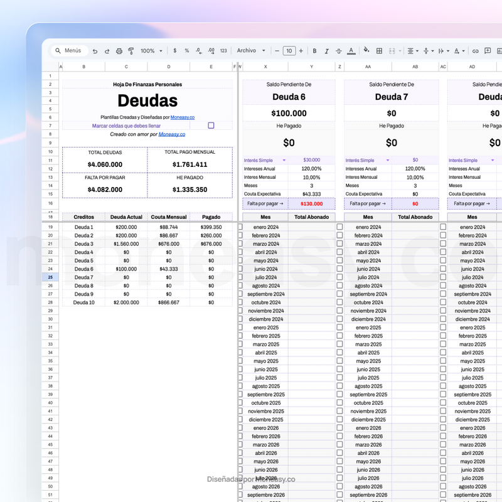502x502 pixels.
Task: Click the undo arrow in toolbar
Action: point(95,51)
